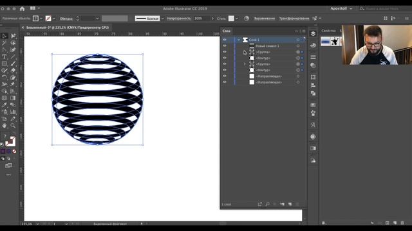Select the Gradient tool
412x231 pixels.
(x=13, y=98)
